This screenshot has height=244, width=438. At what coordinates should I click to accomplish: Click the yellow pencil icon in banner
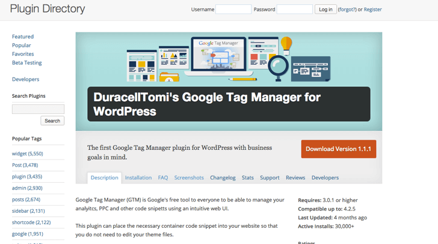[242, 79]
